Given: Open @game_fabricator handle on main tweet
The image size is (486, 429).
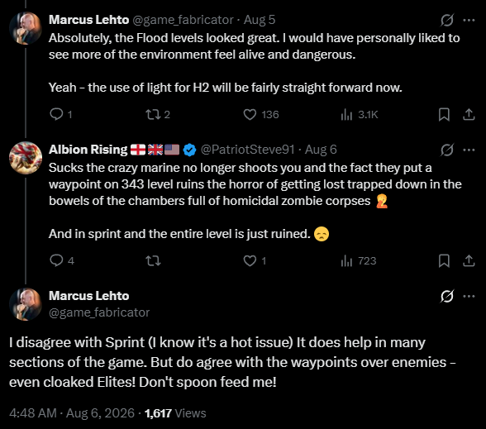Looking at the screenshot, I should coord(99,312).
